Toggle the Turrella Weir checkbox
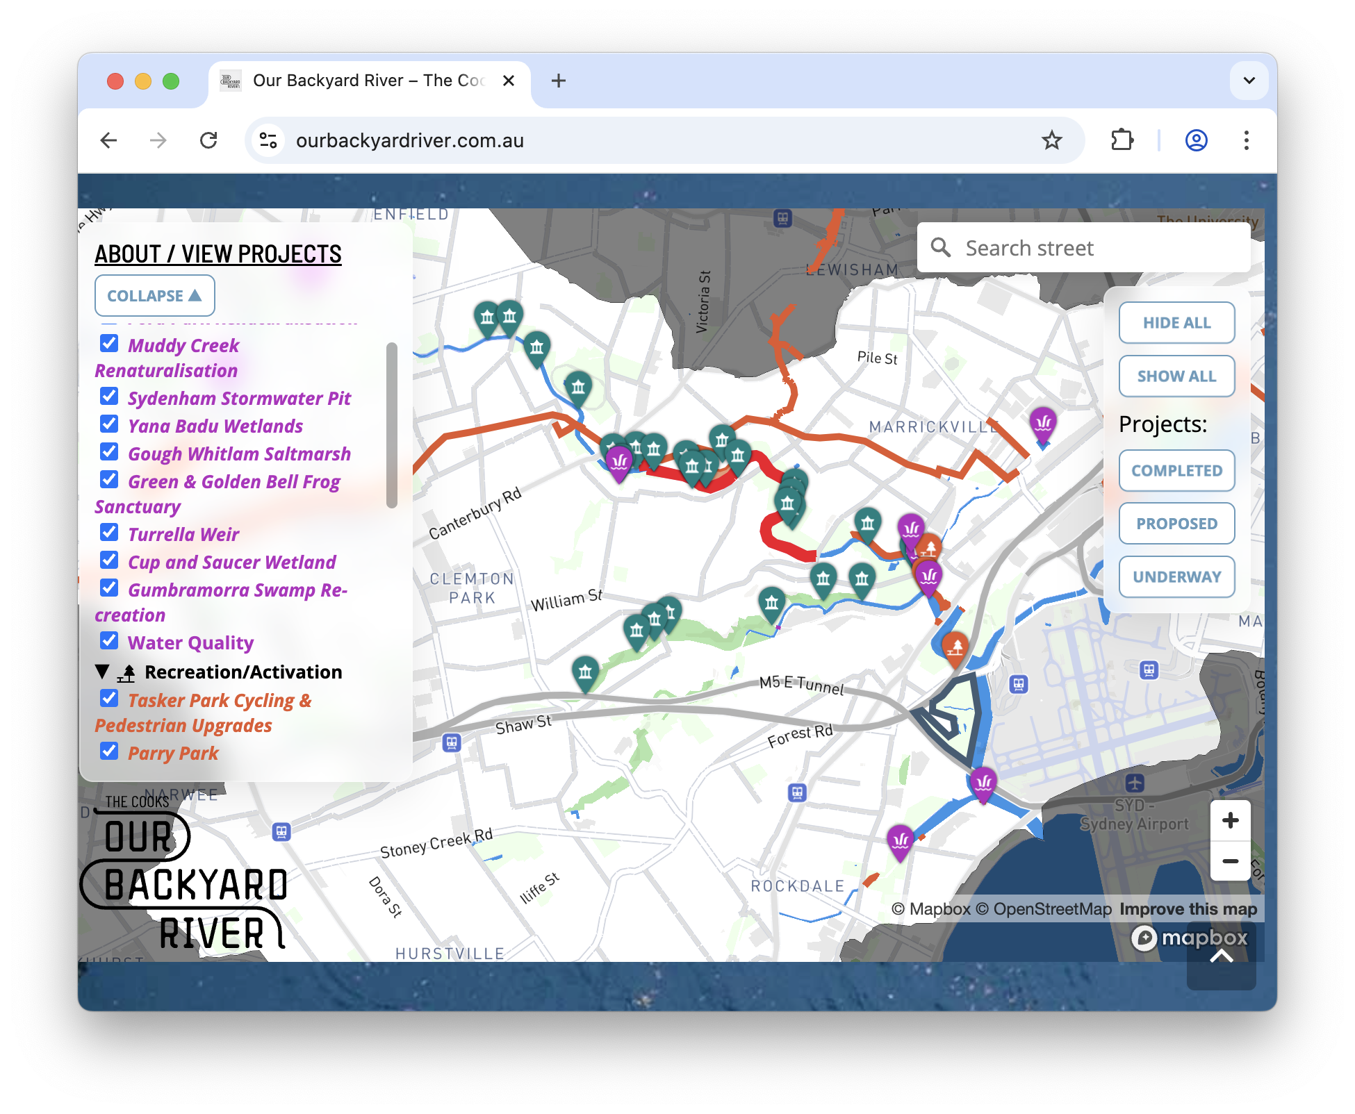 pos(109,532)
